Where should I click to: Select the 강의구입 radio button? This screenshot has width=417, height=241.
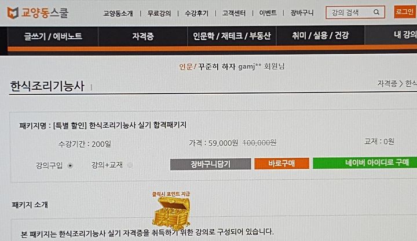tap(70, 166)
